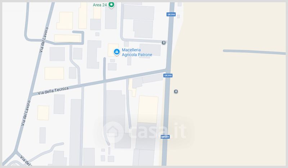Click the isolated road crossing the beige field
Image resolution: width=288 pixels, height=168 pixels.
[255, 52]
